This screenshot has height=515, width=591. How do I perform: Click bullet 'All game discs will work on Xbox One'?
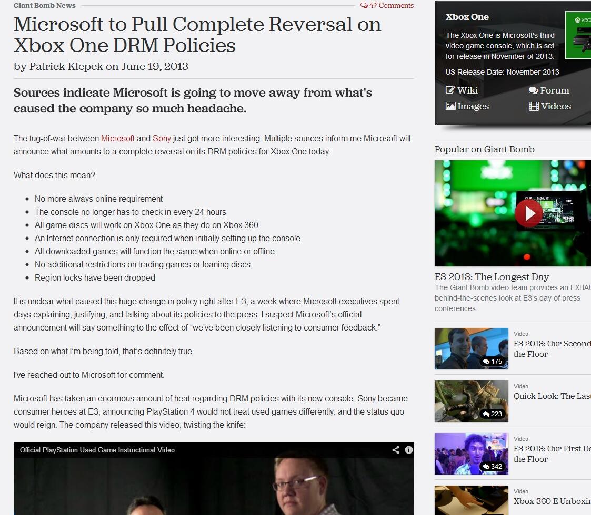click(146, 225)
